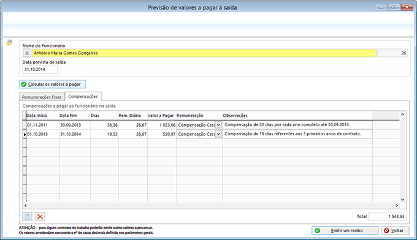The height and width of the screenshot is (240, 417).
Task: Click the employee number field 26
Action: click(392, 53)
